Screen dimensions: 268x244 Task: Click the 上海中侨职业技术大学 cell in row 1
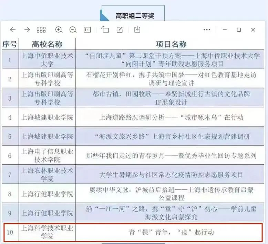point(47,60)
